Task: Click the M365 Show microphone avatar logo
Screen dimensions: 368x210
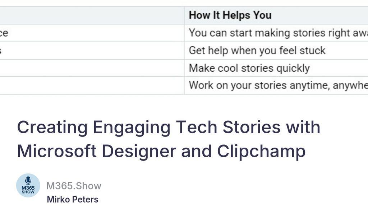Action: 28,185
